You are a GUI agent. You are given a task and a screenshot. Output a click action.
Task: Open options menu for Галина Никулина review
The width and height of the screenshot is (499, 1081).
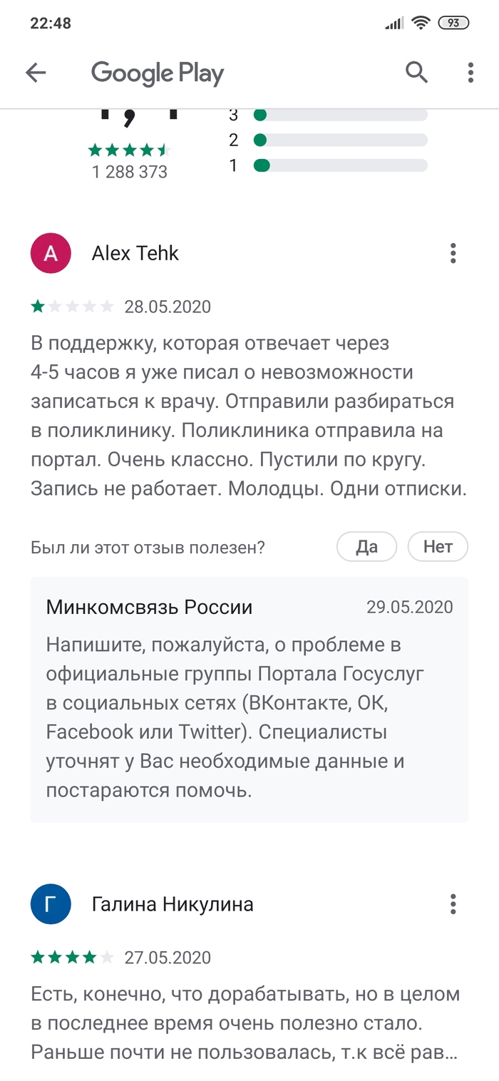coord(453,904)
